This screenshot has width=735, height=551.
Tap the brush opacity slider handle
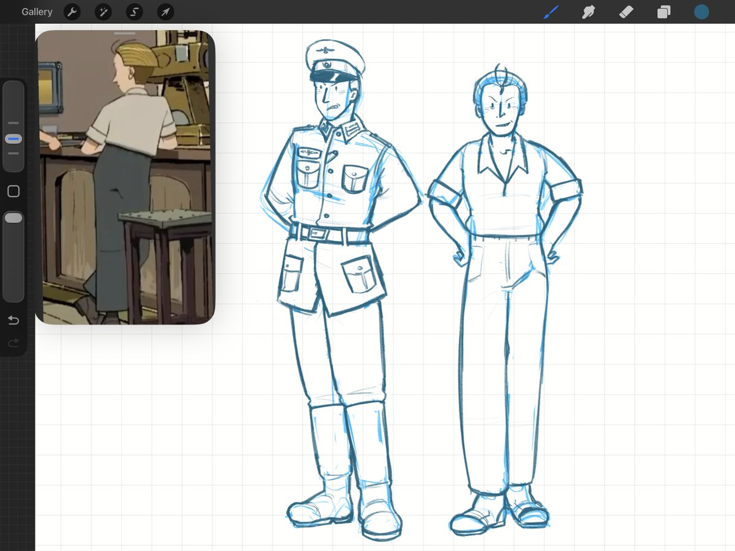tap(13, 218)
